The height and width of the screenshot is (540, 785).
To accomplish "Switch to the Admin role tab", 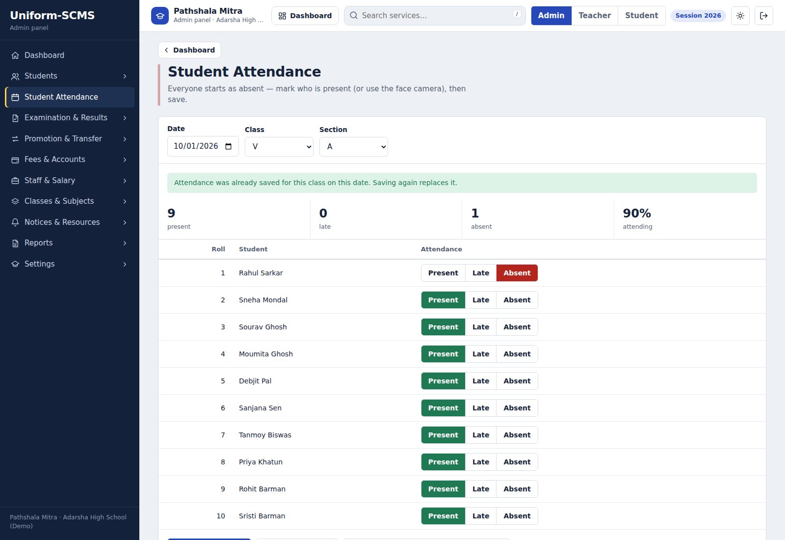I will click(x=551, y=16).
